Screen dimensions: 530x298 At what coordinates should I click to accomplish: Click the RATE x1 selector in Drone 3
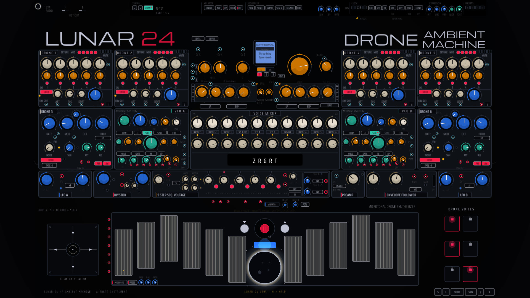[49, 166]
